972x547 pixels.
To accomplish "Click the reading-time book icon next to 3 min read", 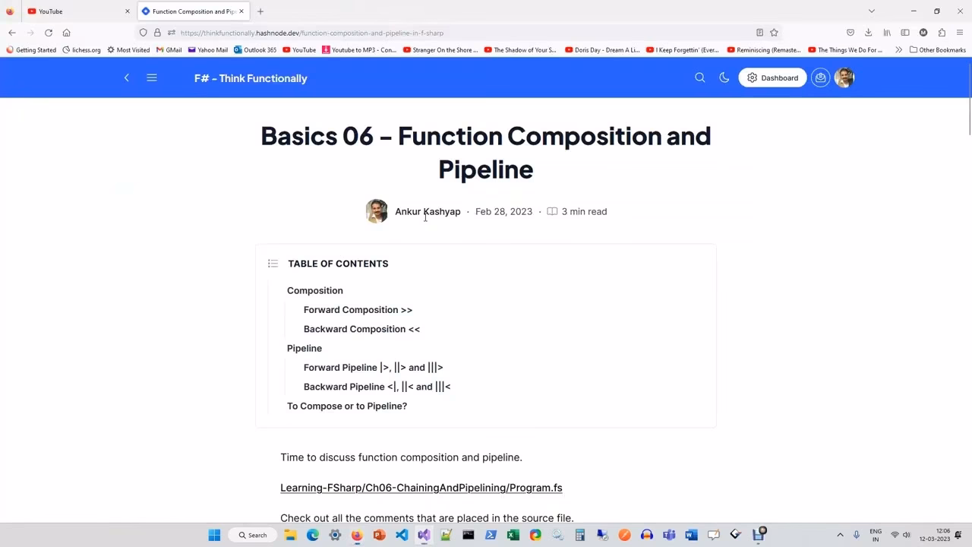I will click(x=552, y=211).
